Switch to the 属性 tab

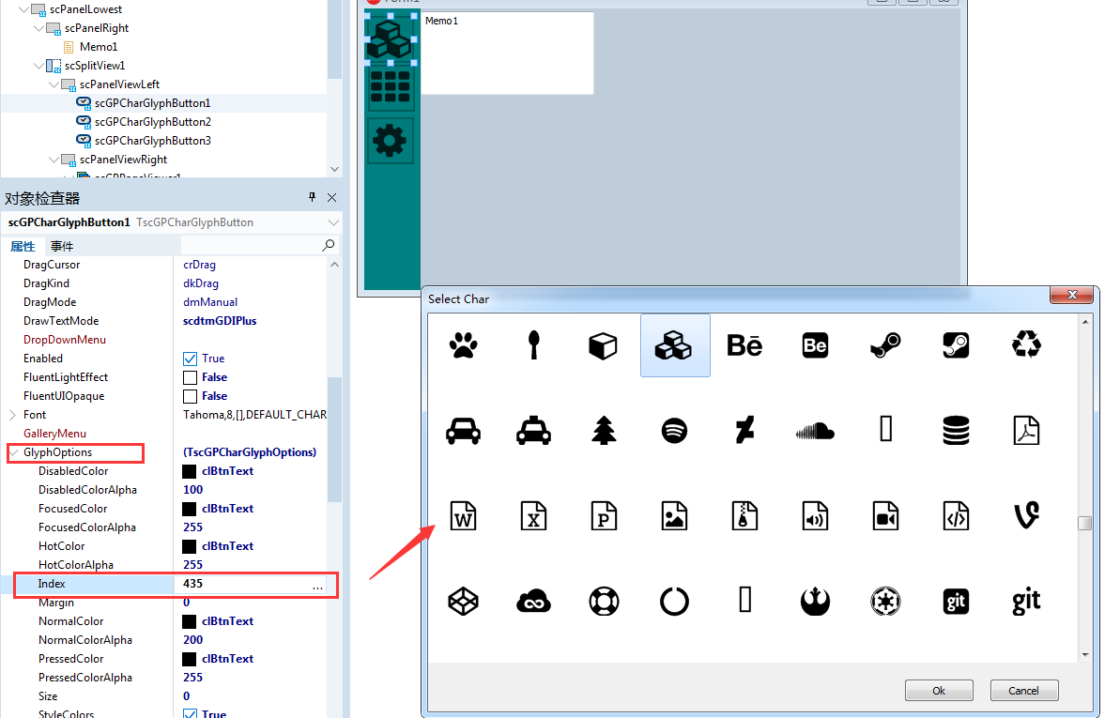23,246
